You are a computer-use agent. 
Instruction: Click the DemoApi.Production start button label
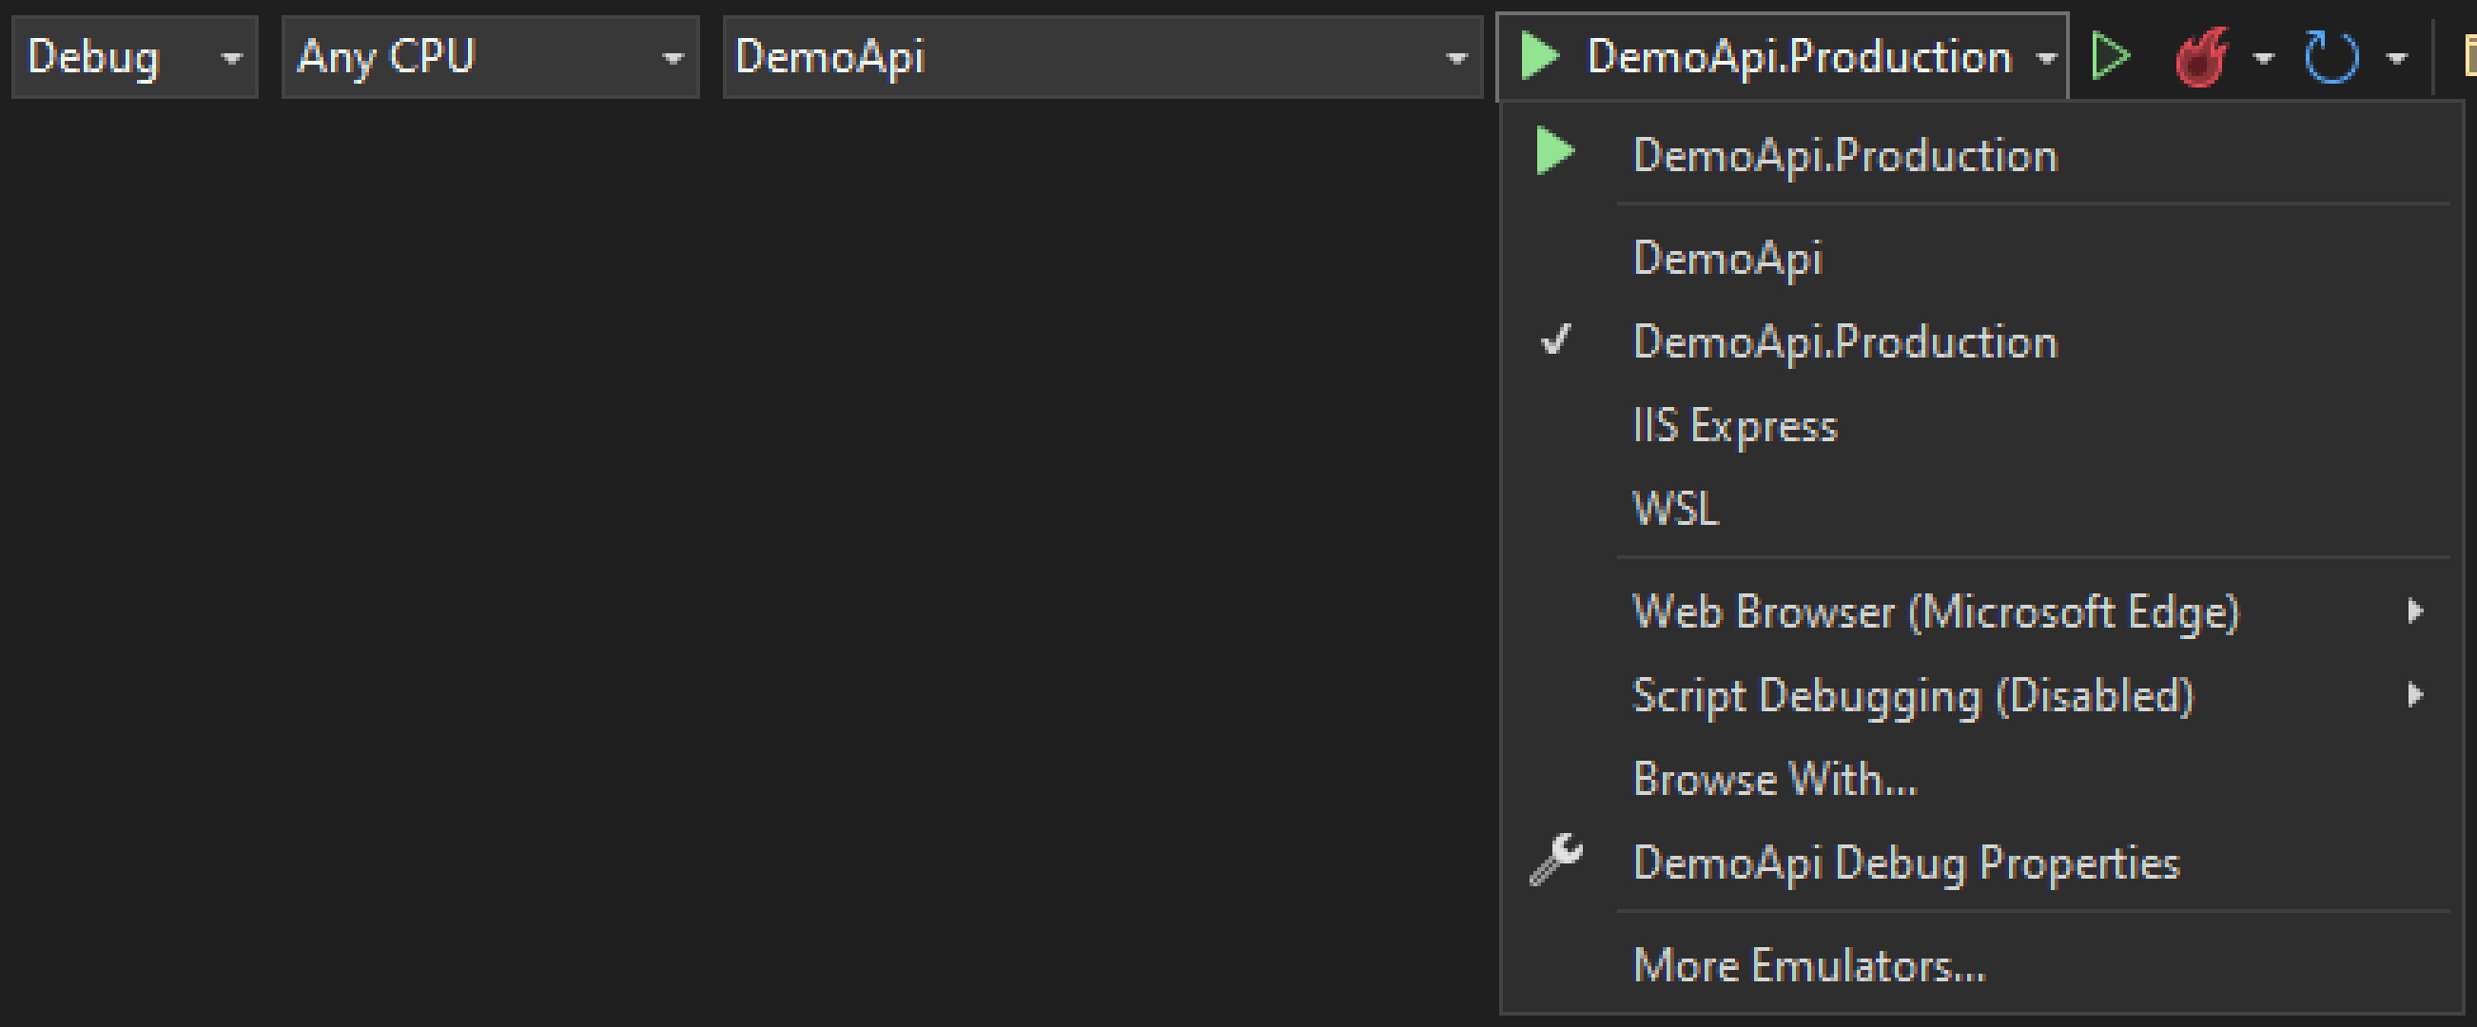coord(1799,57)
